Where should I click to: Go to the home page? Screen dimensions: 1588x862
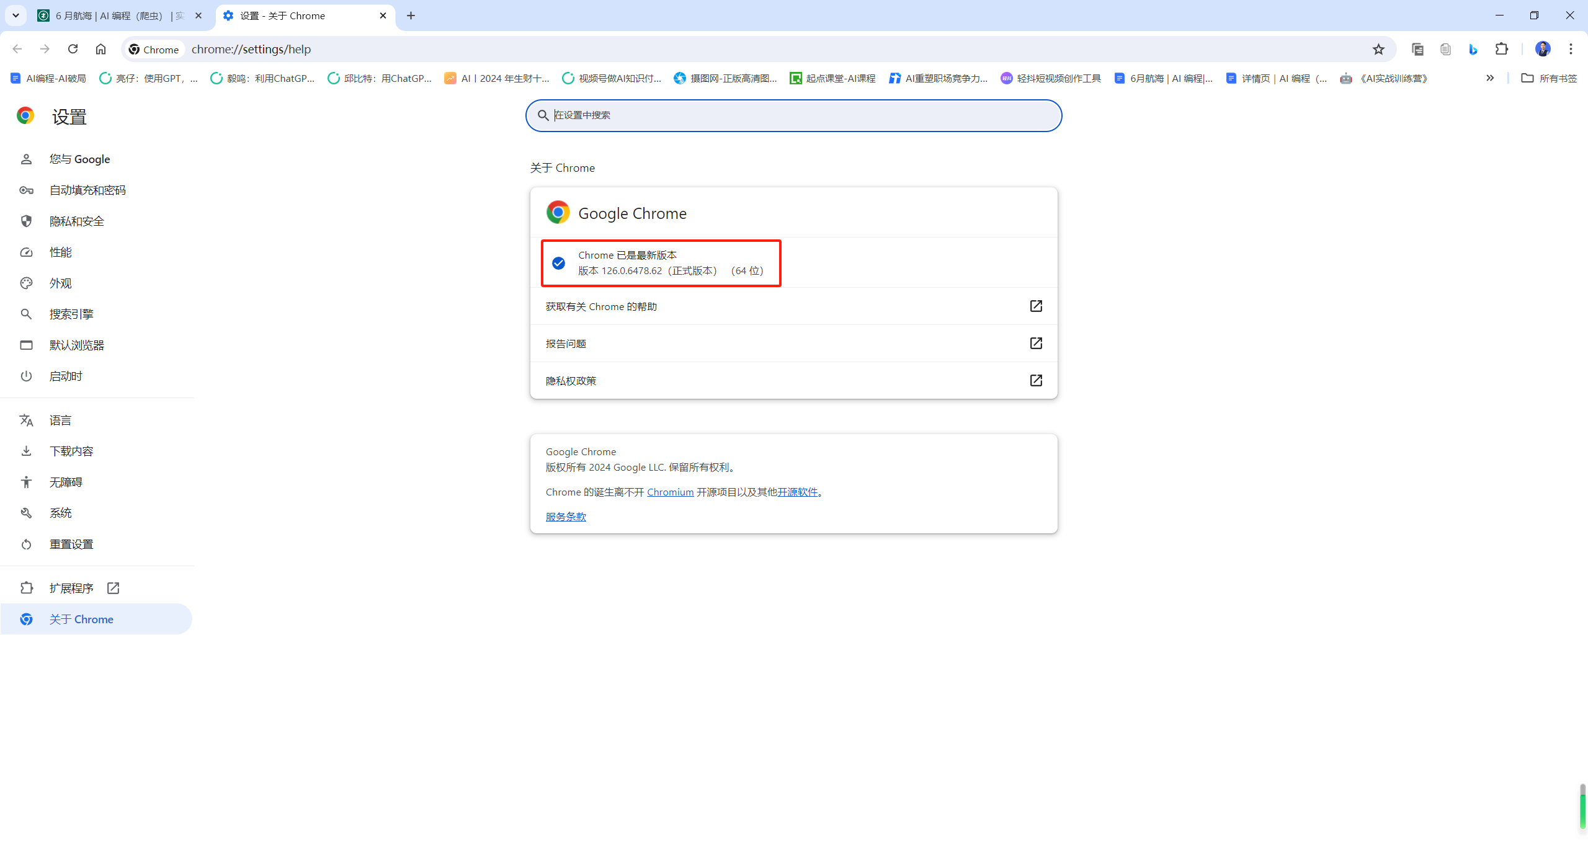pyautogui.click(x=100, y=49)
